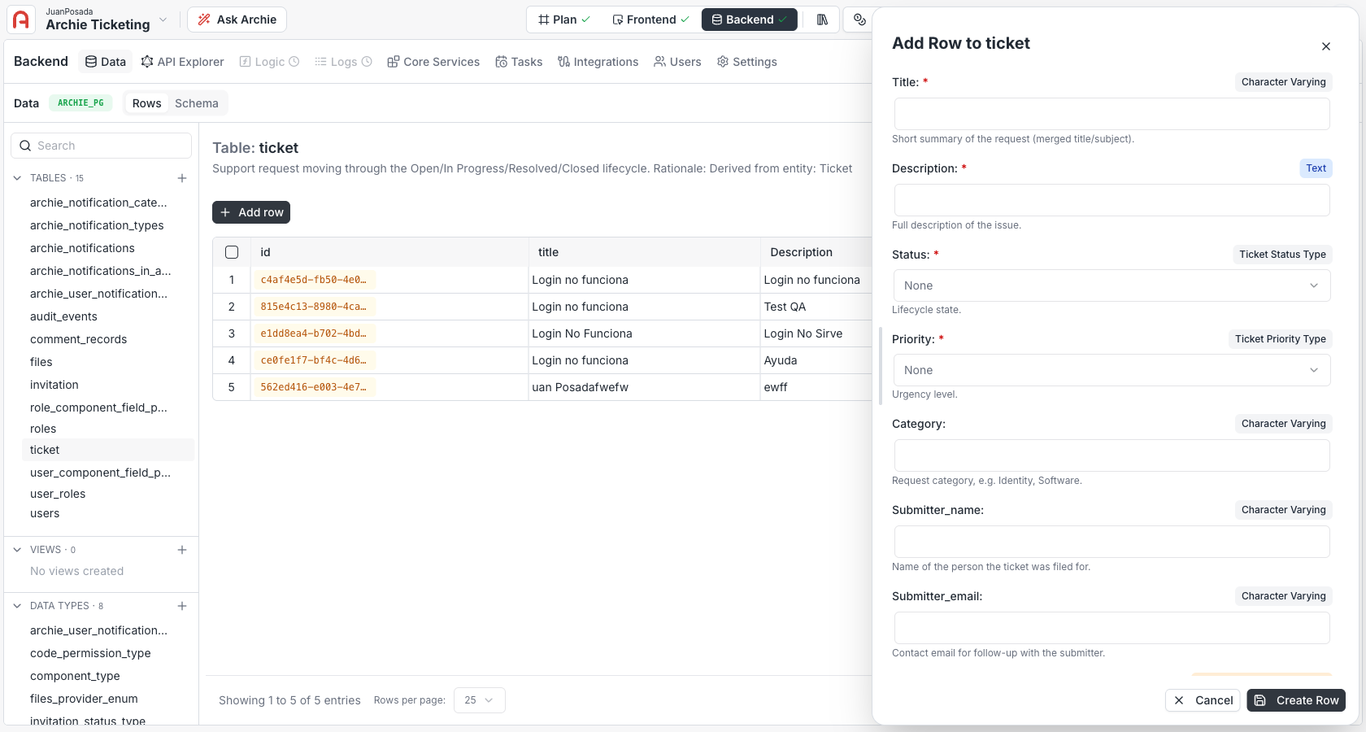Select the code_permission_type data type

pos(90,653)
